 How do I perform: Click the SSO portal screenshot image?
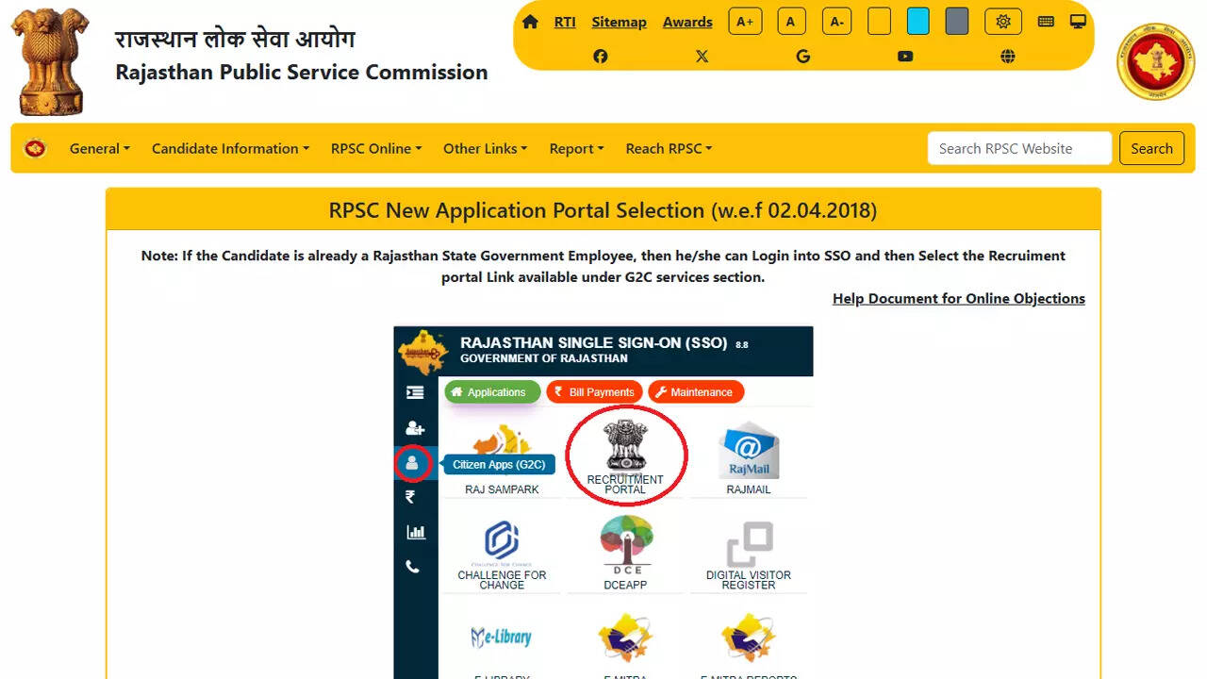coord(603,503)
